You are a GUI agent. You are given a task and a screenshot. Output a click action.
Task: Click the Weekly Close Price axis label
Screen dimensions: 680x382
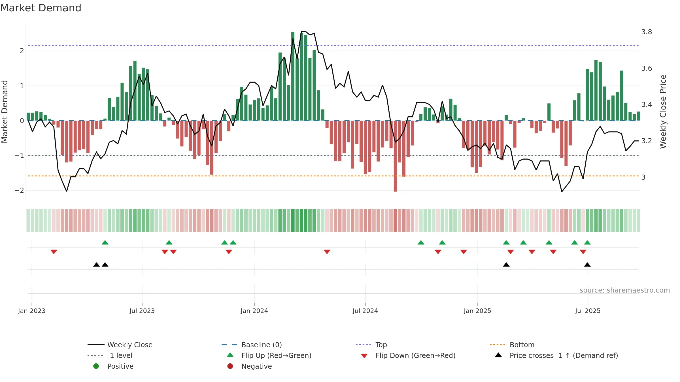click(663, 111)
